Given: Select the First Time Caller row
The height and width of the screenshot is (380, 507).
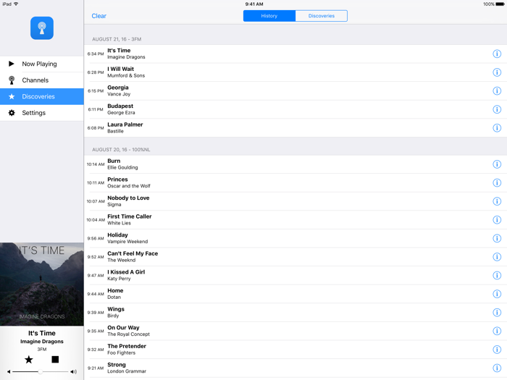Looking at the screenshot, I should [x=296, y=220].
